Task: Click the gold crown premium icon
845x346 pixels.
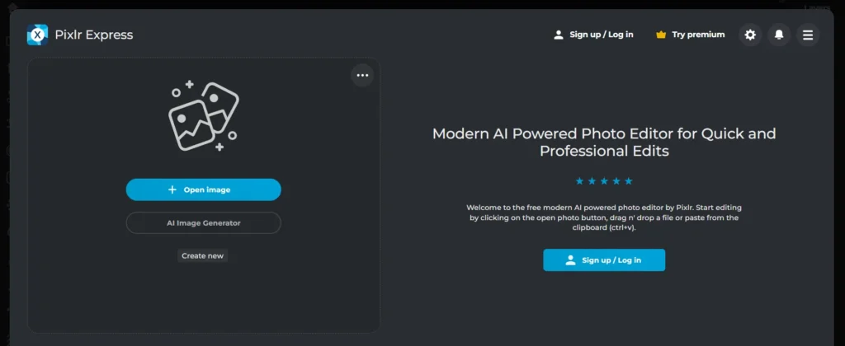Action: pyautogui.click(x=661, y=35)
